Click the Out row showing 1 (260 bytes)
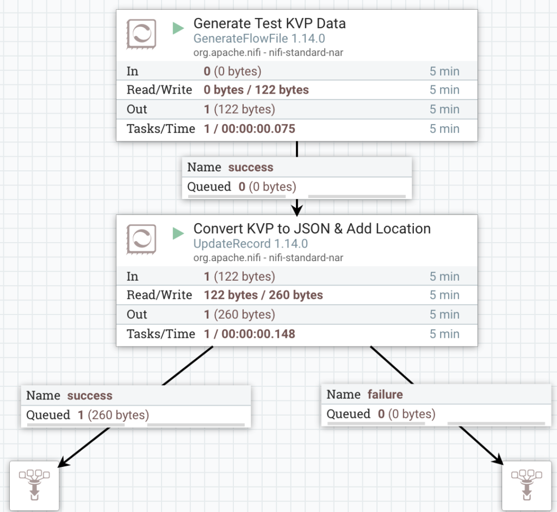 296,314
